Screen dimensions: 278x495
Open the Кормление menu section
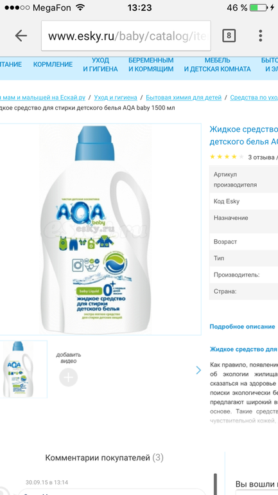pyautogui.click(x=53, y=64)
